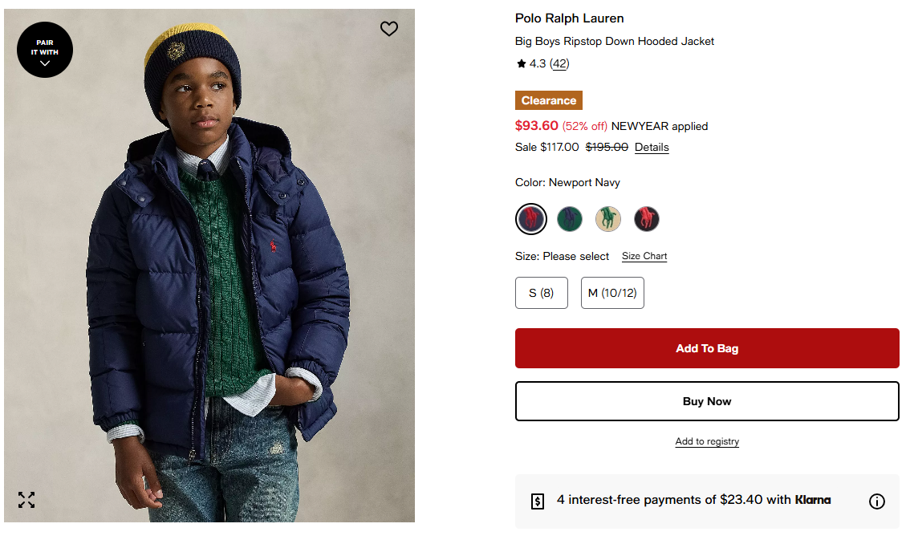Image resolution: width=910 pixels, height=544 pixels.
Task: Click the Add To Bag button
Action: [x=707, y=348]
